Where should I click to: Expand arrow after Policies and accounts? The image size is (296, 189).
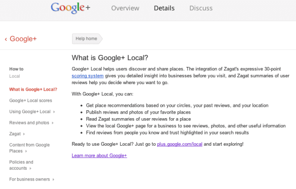pyautogui.click(x=31, y=168)
